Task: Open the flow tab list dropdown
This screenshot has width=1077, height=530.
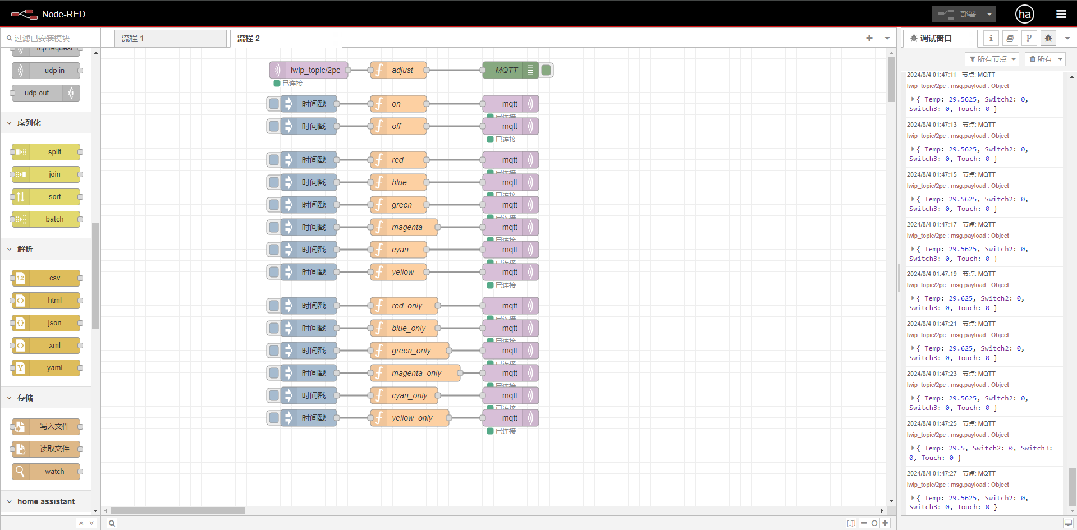Action: 887,38
